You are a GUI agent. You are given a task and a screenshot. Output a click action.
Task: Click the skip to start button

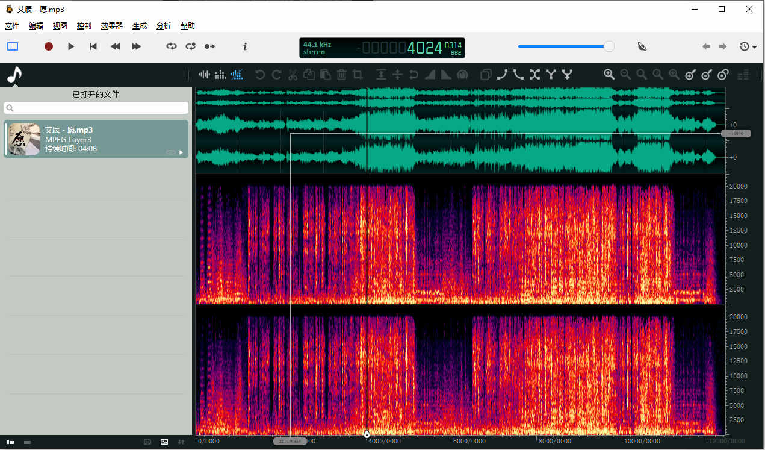point(93,46)
